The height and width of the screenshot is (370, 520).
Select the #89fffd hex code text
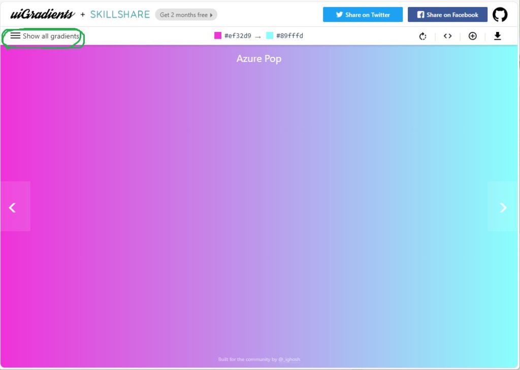tap(289, 36)
